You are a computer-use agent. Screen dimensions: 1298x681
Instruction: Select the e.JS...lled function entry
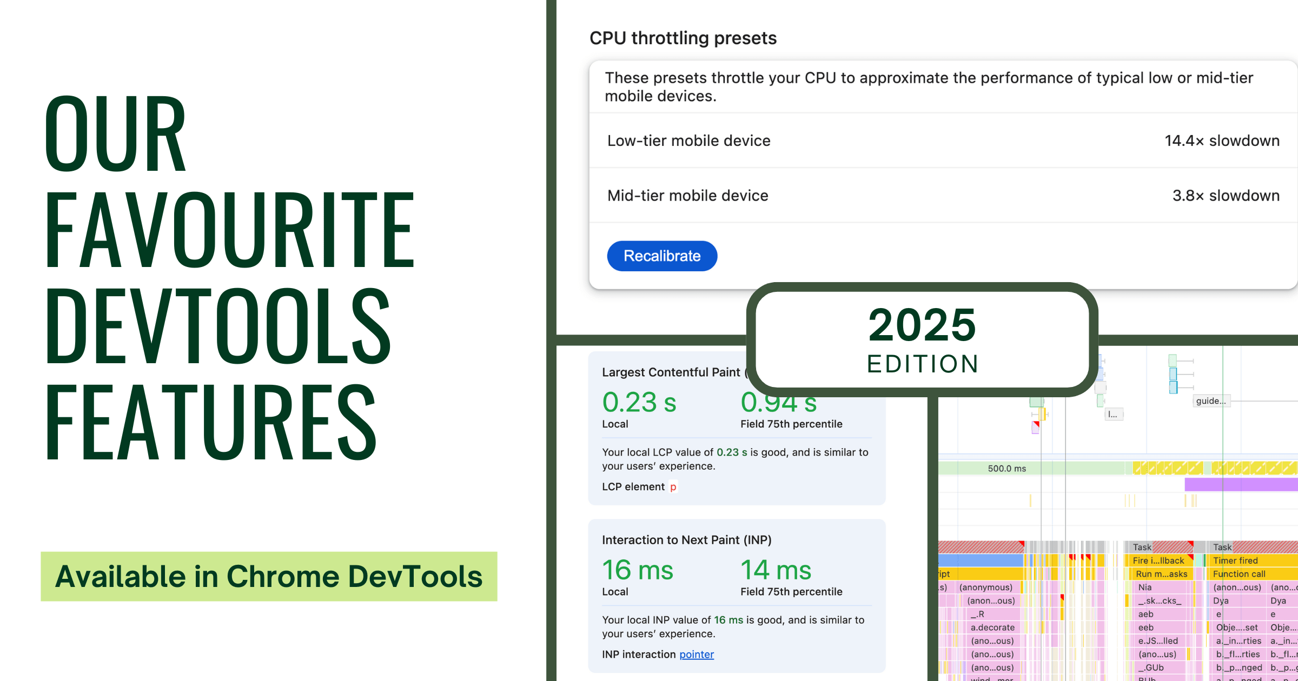click(1160, 641)
